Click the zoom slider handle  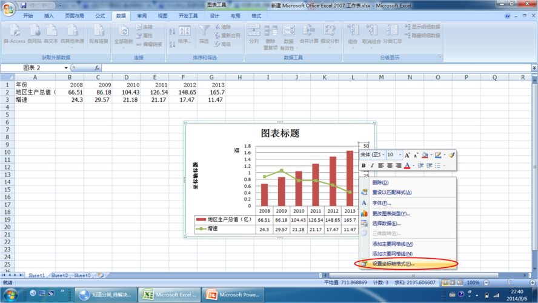coord(509,282)
